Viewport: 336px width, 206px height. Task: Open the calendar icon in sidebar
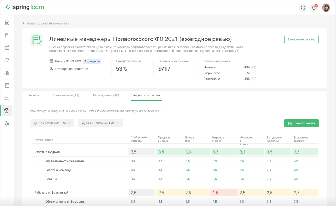[7, 47]
